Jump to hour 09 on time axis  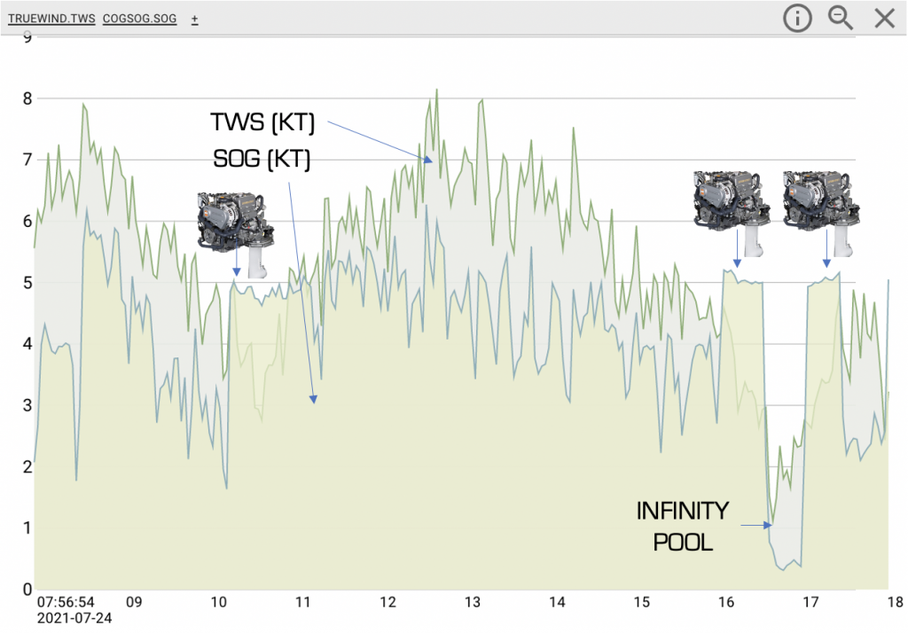pos(134,603)
